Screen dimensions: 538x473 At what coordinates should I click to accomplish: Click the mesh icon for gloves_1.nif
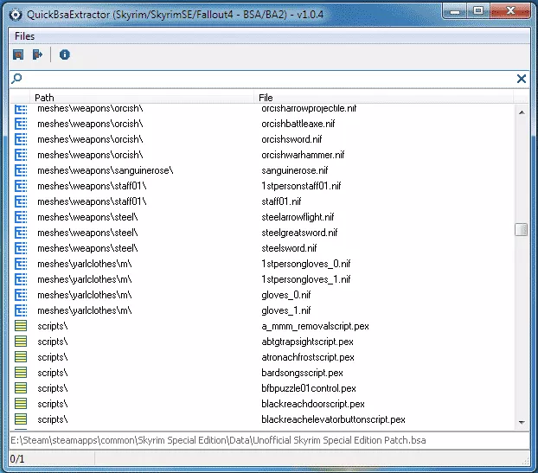[21, 310]
